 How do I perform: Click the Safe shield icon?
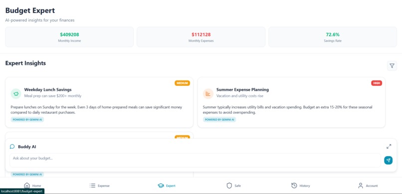point(229,186)
